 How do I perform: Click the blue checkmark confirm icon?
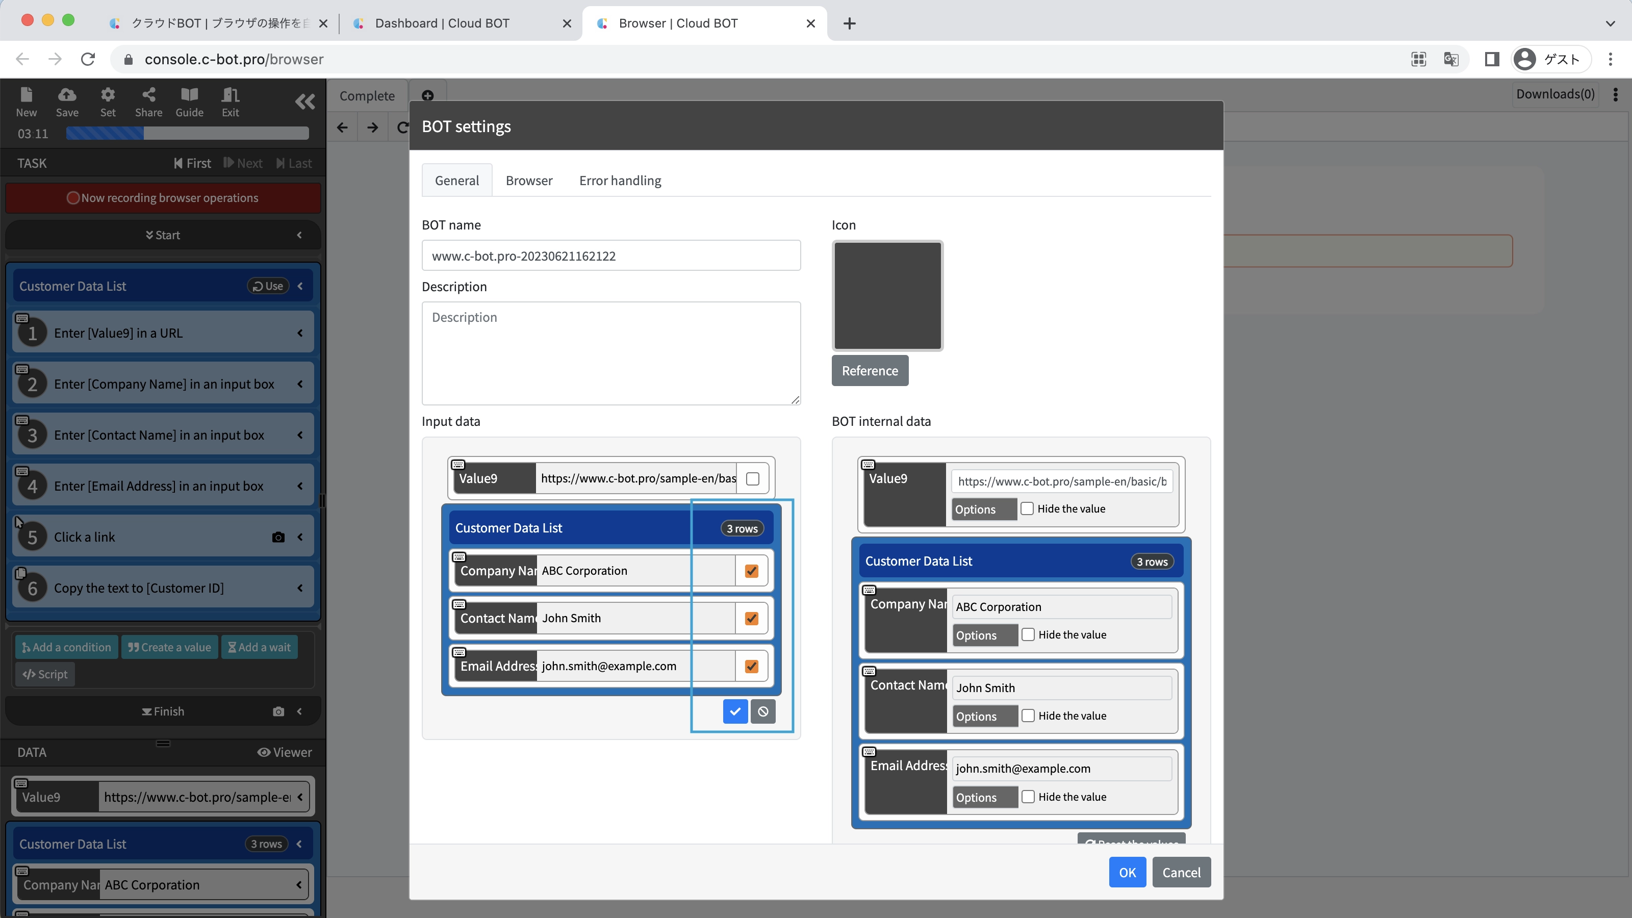[735, 711]
